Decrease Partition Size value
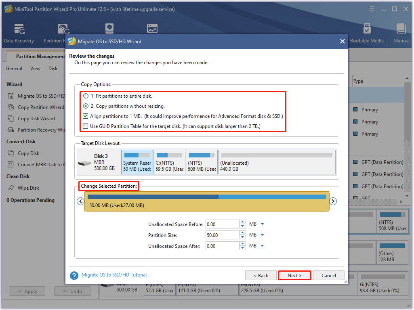Viewport: 414px width, 310px height. [x=242, y=237]
